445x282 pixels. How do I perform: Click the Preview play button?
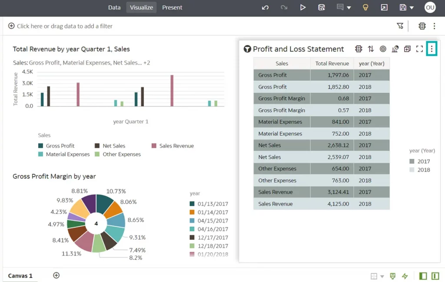click(303, 7)
